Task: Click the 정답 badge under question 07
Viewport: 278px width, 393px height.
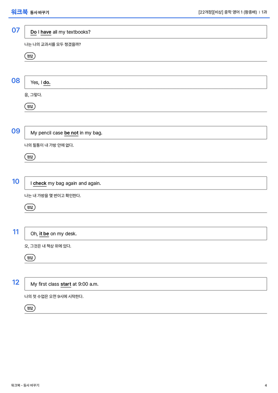Action: click(30, 56)
